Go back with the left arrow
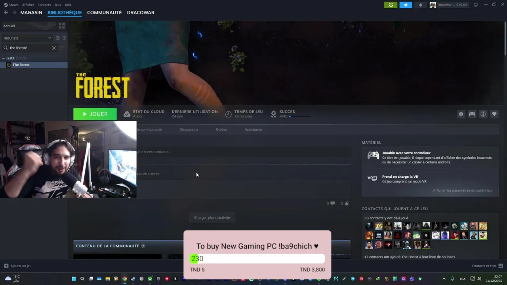The height and width of the screenshot is (285, 507). (x=6, y=13)
